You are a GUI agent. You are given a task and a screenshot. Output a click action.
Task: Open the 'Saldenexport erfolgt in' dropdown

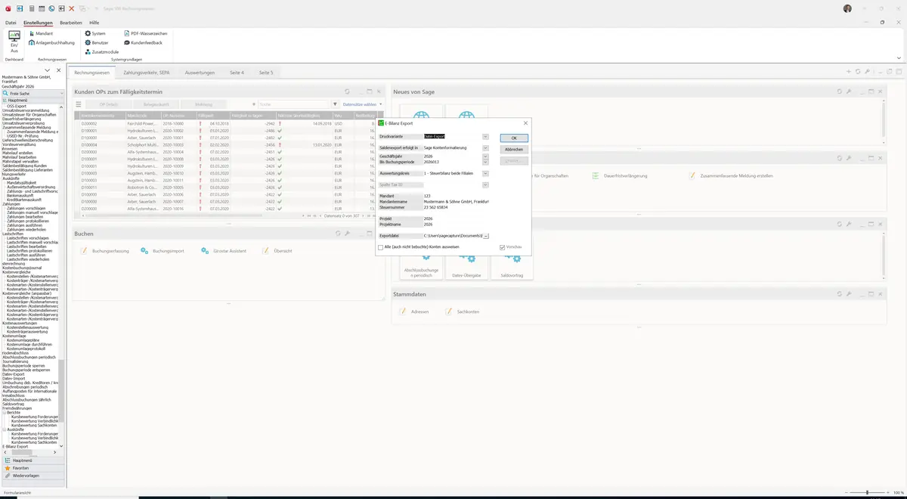[485, 147]
